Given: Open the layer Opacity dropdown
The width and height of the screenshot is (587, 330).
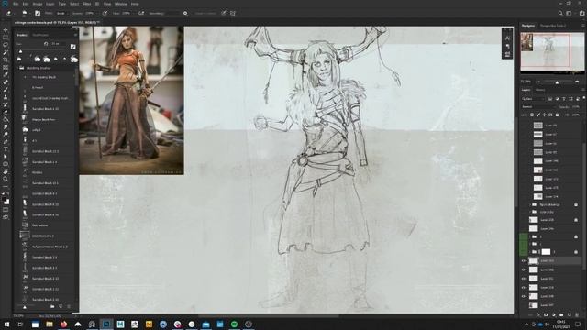Looking at the screenshot, I should (576, 106).
